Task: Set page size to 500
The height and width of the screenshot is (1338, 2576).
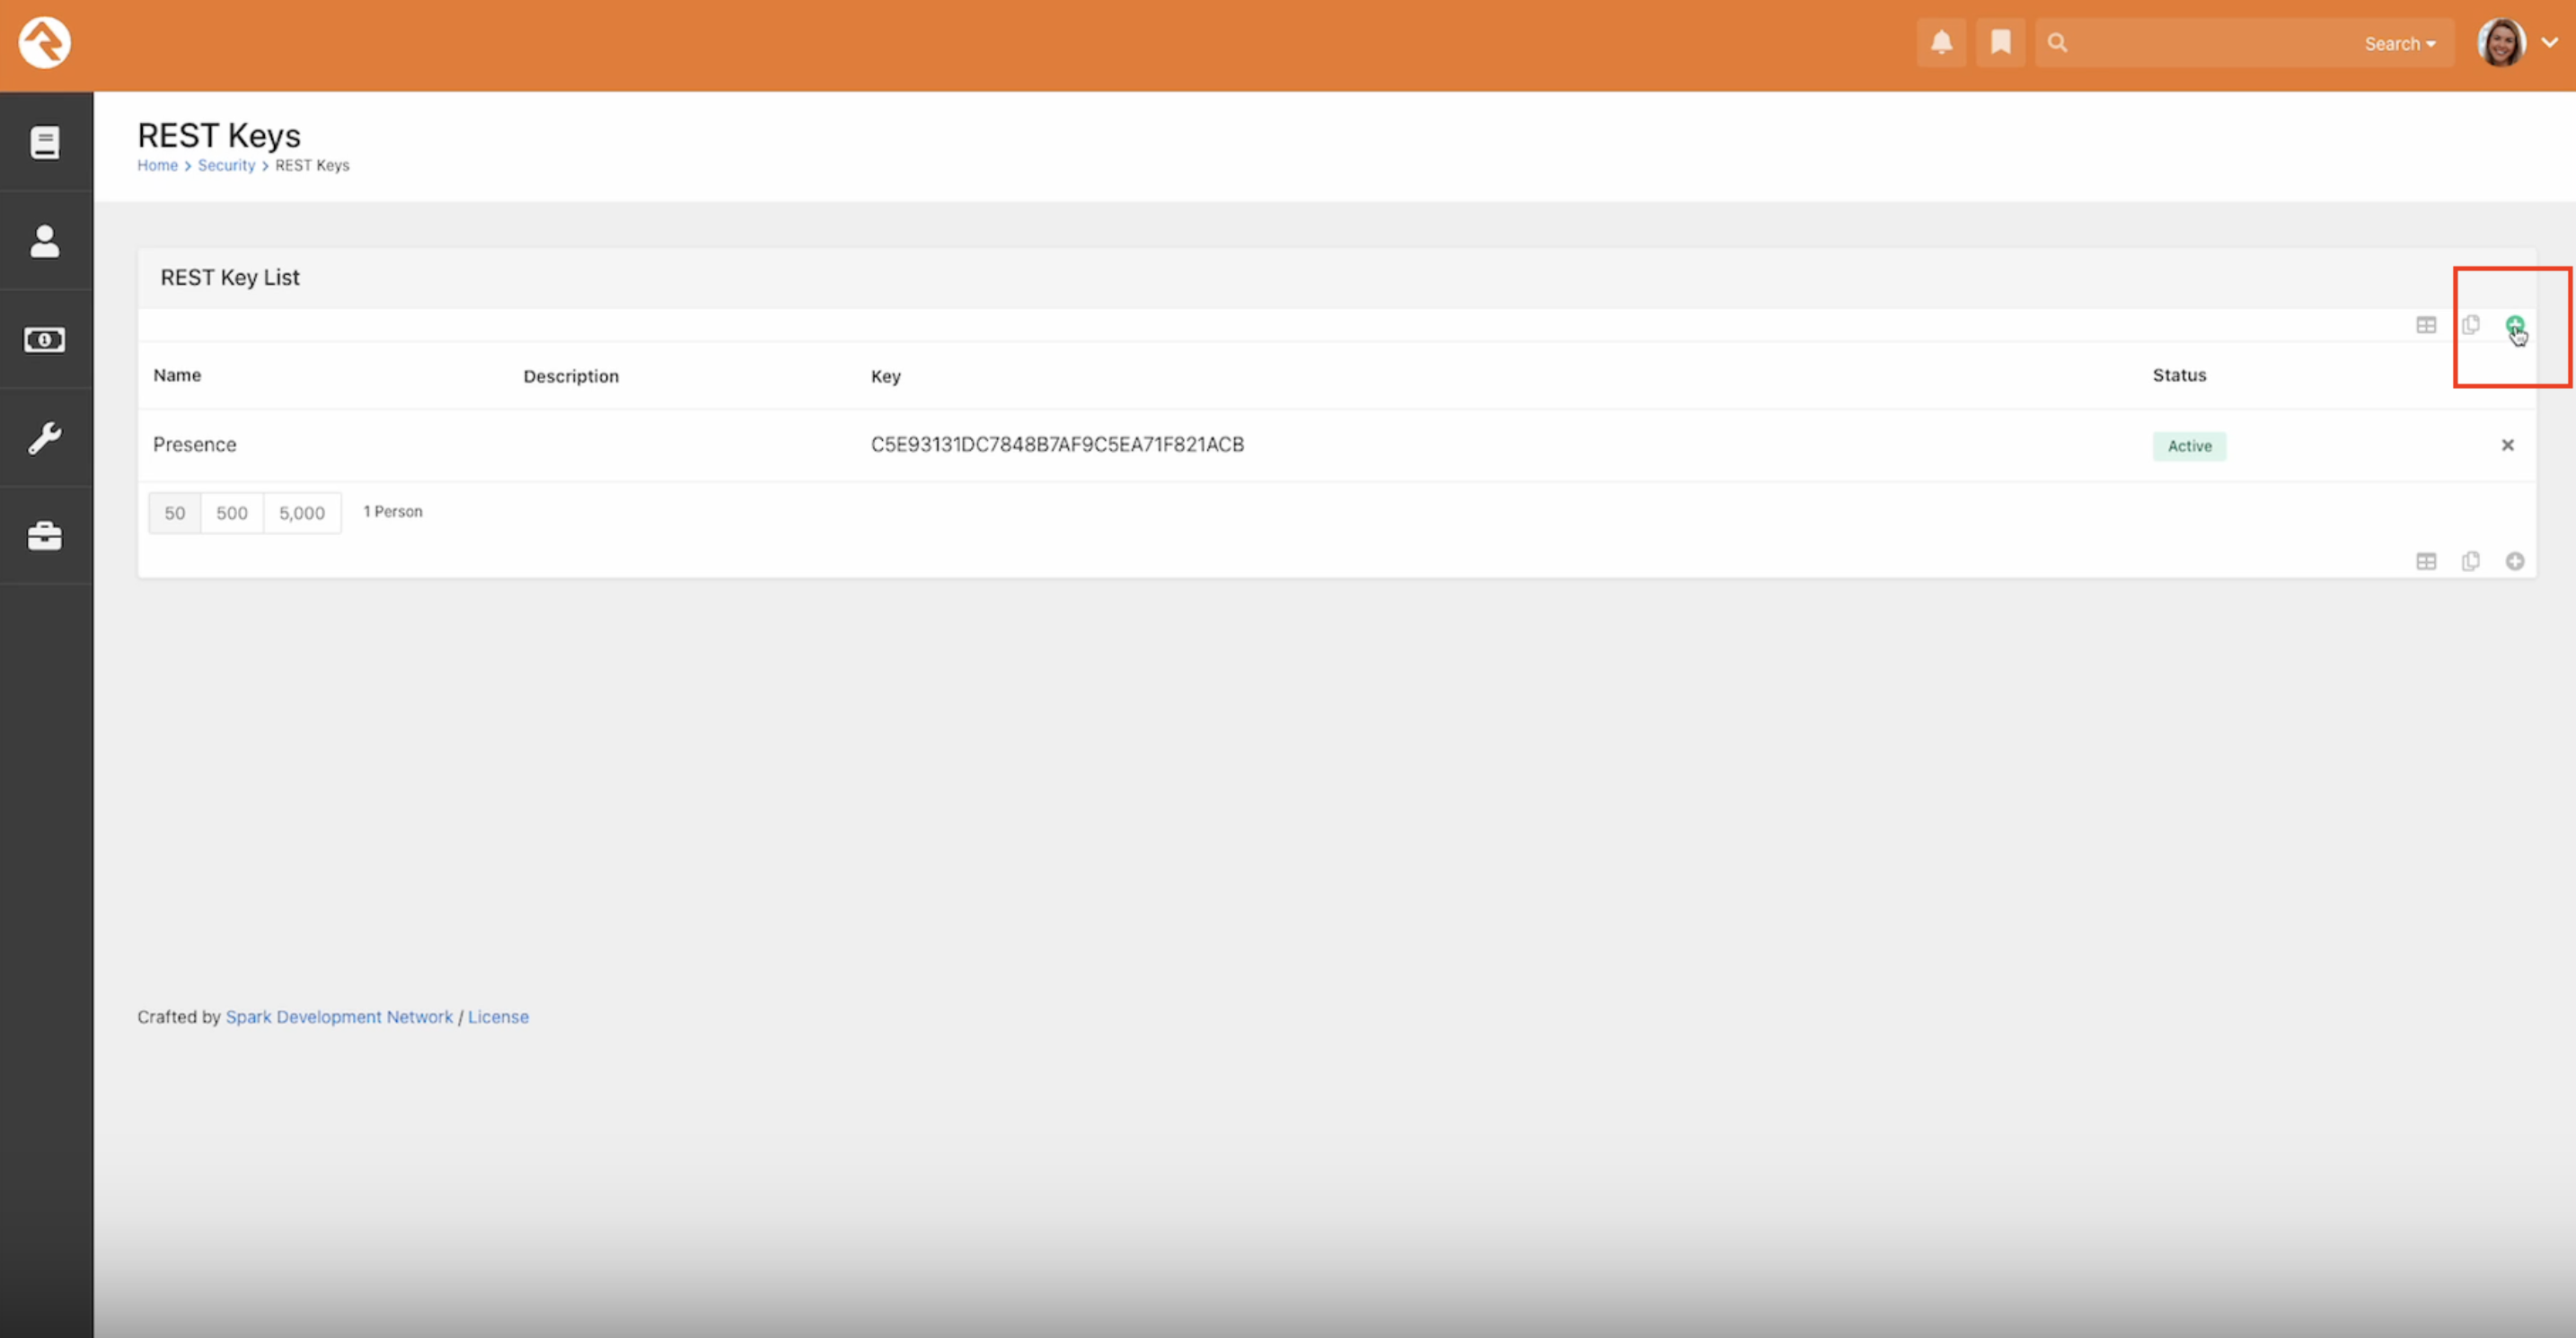Action: (232, 513)
